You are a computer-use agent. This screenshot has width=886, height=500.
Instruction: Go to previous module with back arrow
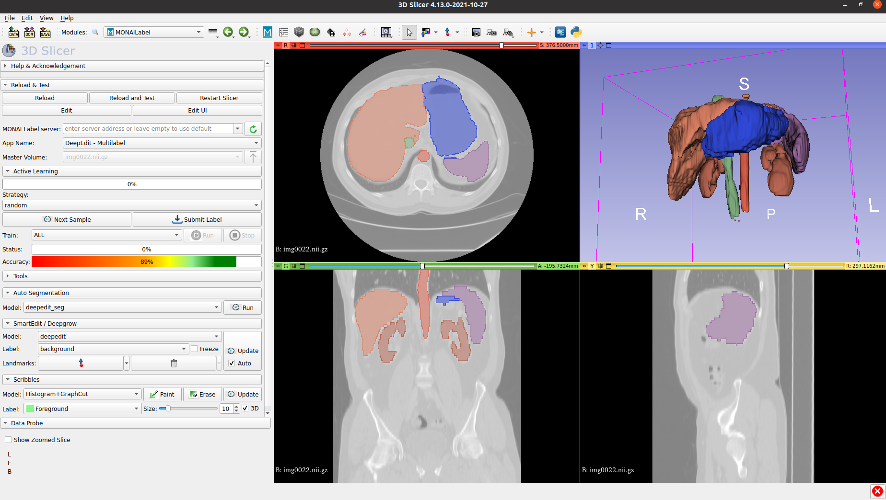click(228, 32)
